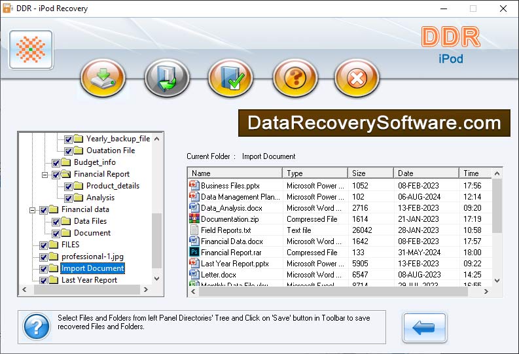
Task: Click the orange Exit cross toolbar icon
Action: [357, 79]
